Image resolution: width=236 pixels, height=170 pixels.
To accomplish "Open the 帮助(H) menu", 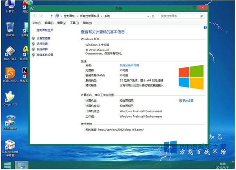I will tap(87, 23).
